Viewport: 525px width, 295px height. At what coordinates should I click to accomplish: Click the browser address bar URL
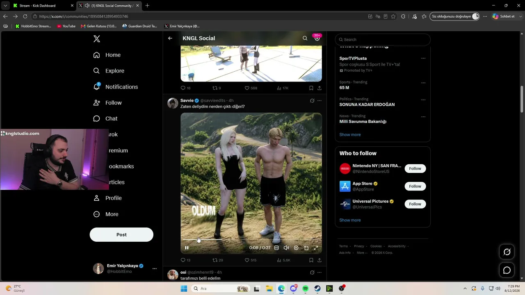[x=84, y=16]
